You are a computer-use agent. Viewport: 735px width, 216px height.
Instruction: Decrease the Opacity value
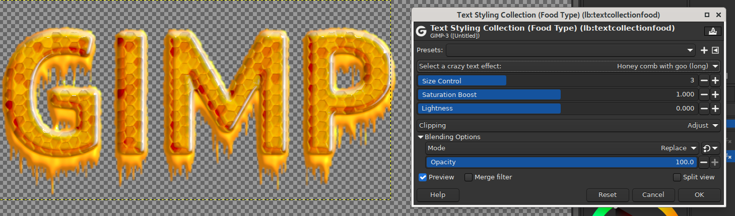pyautogui.click(x=704, y=162)
